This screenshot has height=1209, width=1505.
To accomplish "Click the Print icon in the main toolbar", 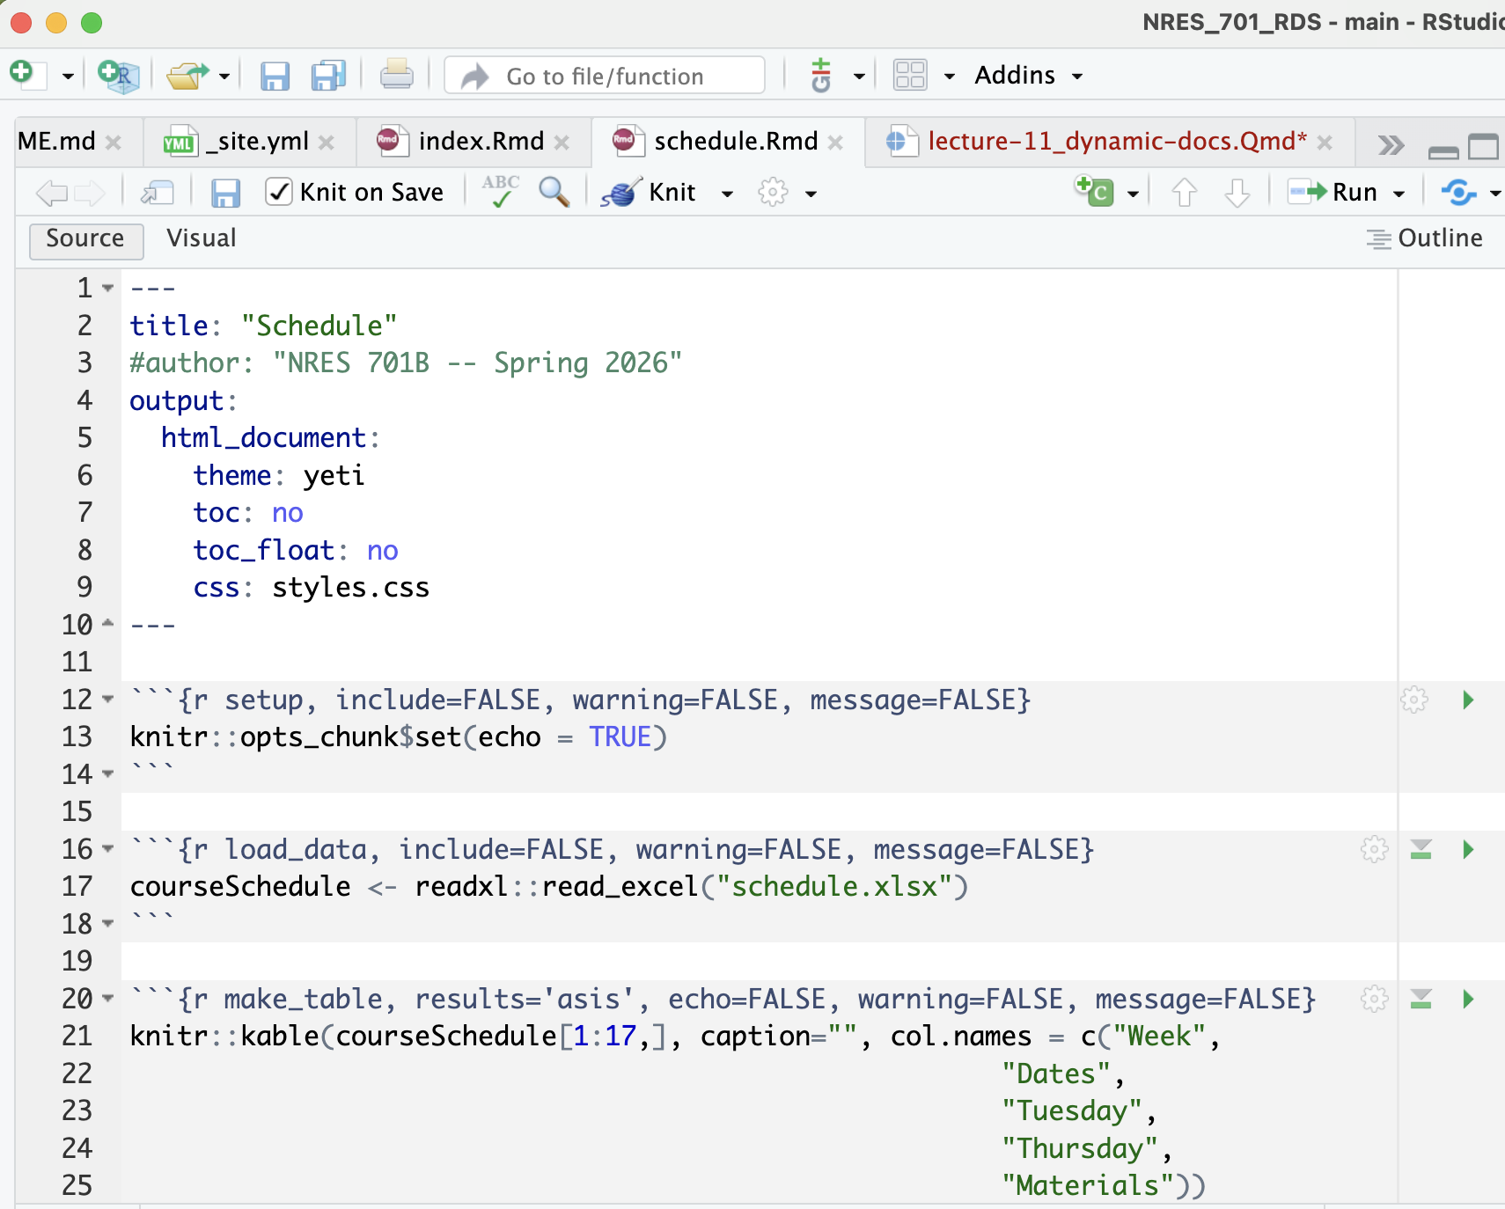I will (x=396, y=75).
